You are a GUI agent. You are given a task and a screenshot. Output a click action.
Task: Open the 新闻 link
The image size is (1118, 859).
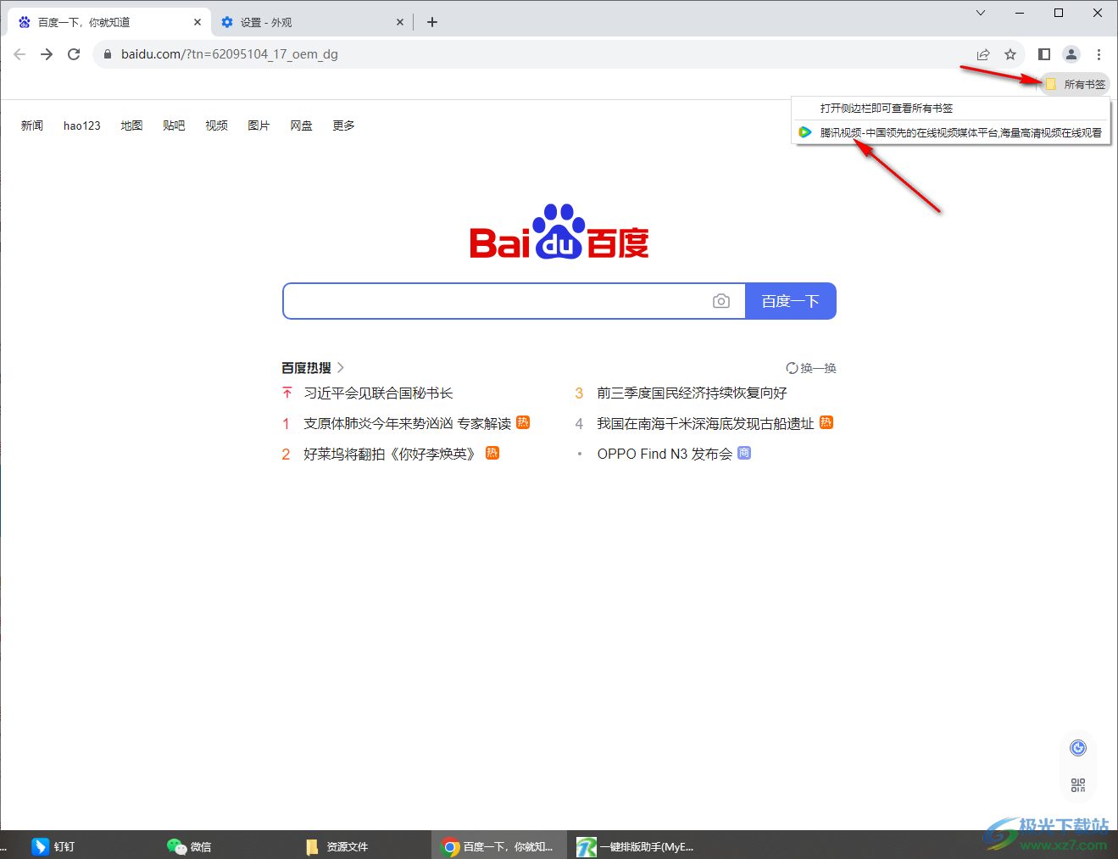pos(32,126)
